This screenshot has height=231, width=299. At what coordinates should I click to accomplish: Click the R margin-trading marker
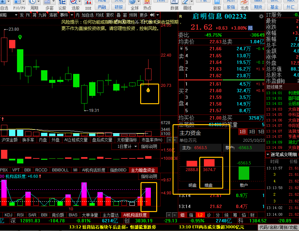point(181,17)
